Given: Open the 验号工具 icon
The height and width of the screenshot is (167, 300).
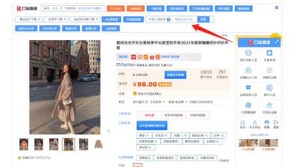Looking at the screenshot, I should [x=269, y=88].
